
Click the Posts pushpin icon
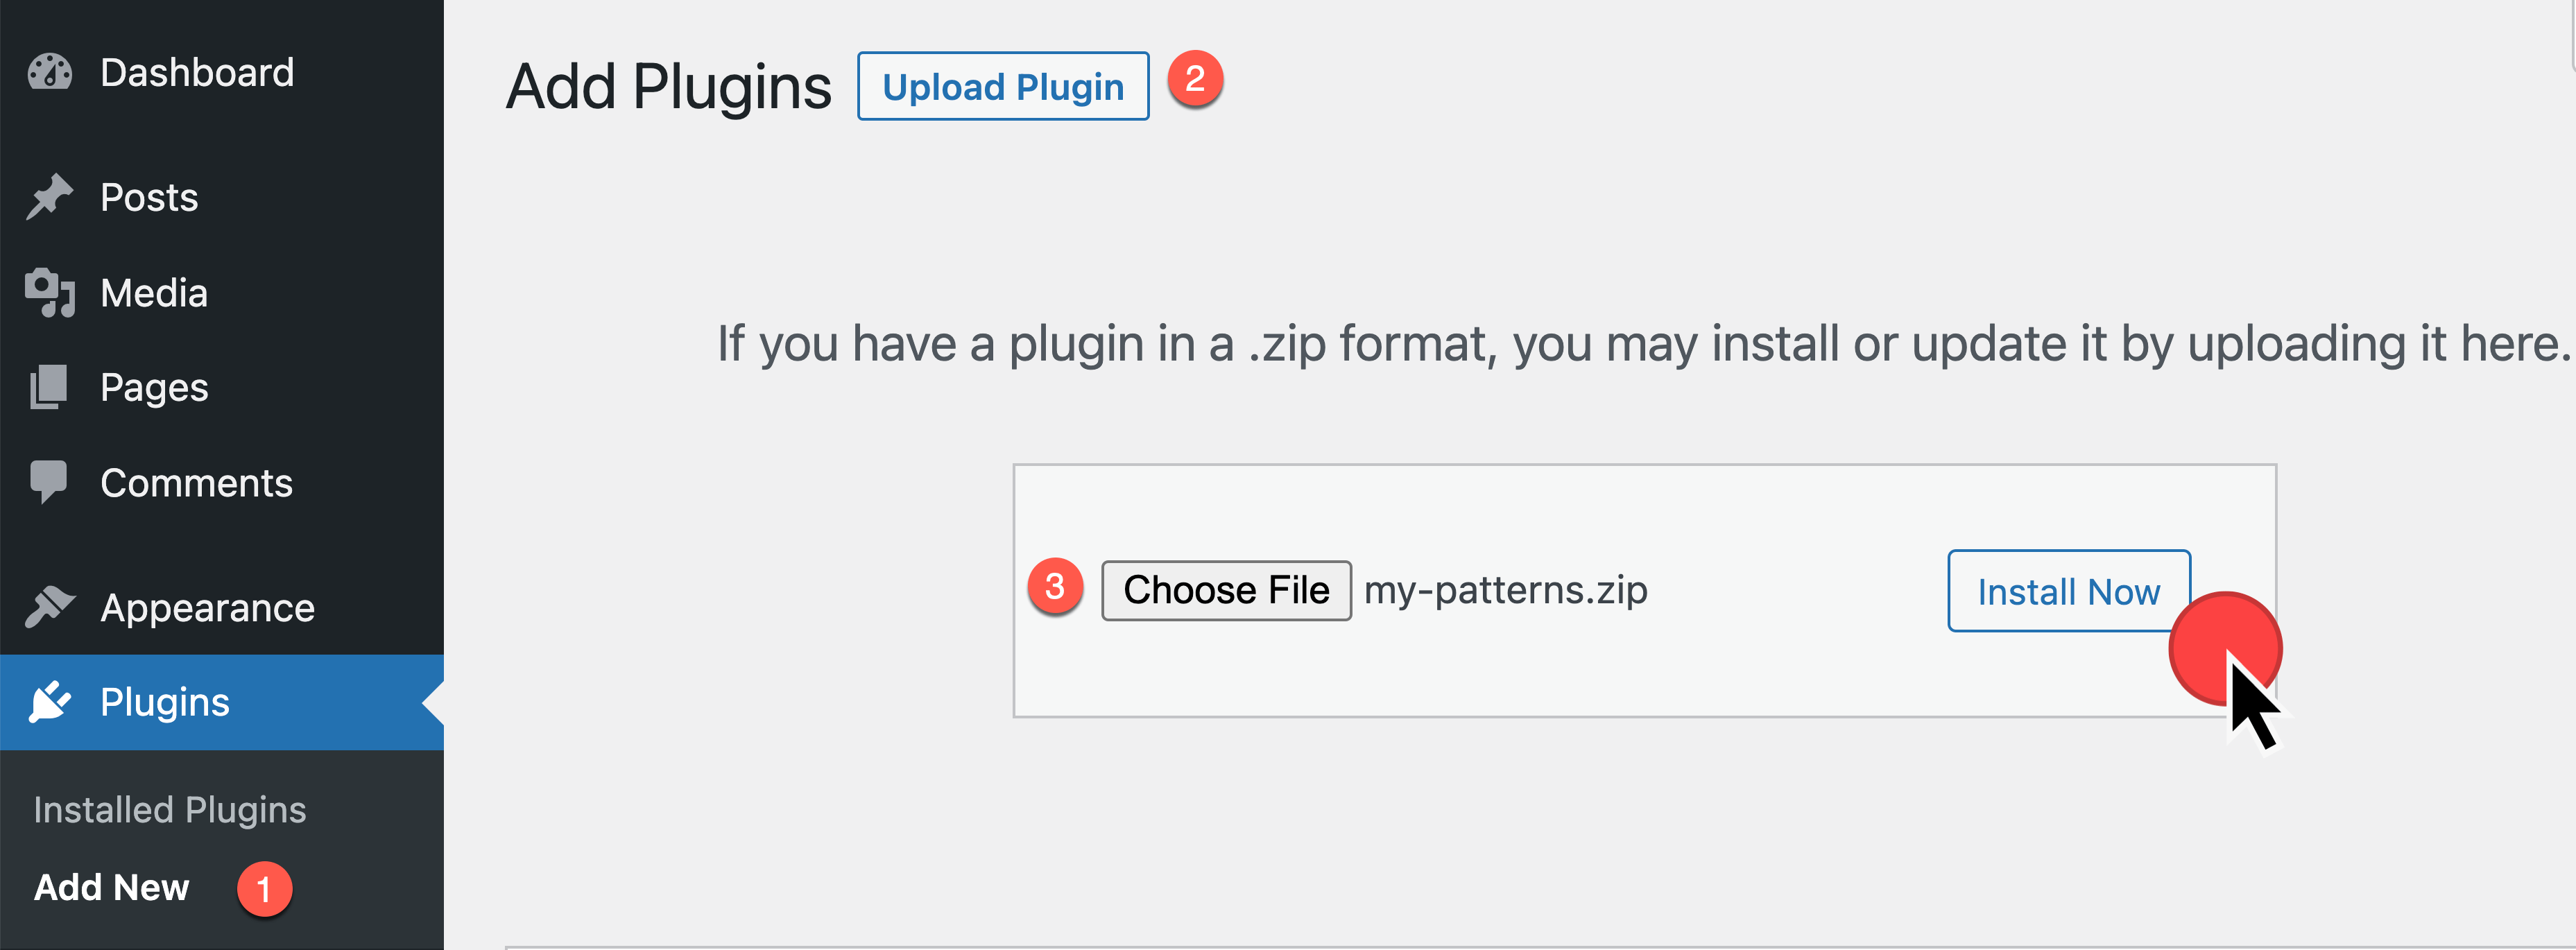point(49,197)
